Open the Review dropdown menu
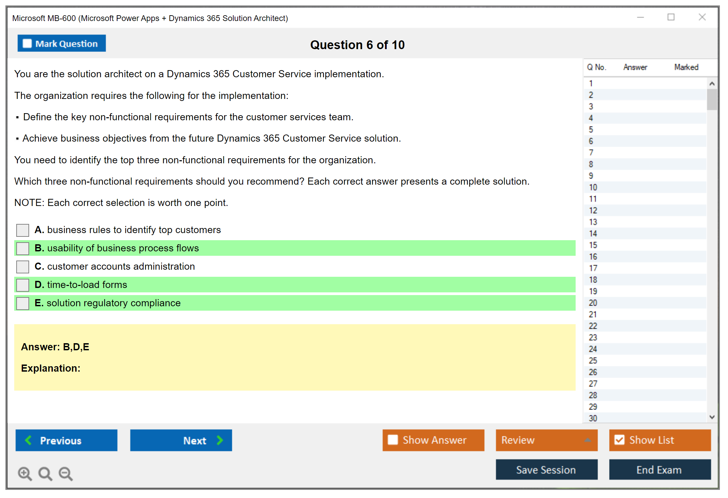The height and width of the screenshot is (498, 728). click(547, 440)
